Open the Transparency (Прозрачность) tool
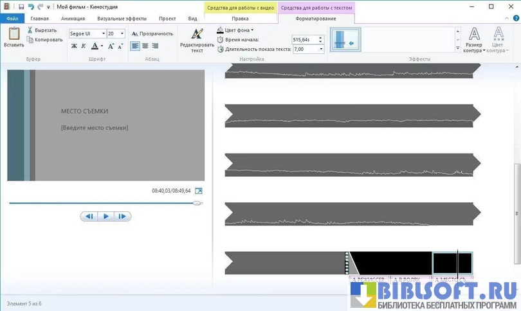The image size is (521, 311). click(x=152, y=33)
